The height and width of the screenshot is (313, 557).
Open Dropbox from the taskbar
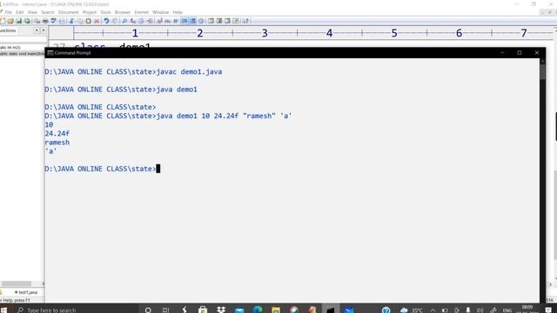pyautogui.click(x=221, y=310)
